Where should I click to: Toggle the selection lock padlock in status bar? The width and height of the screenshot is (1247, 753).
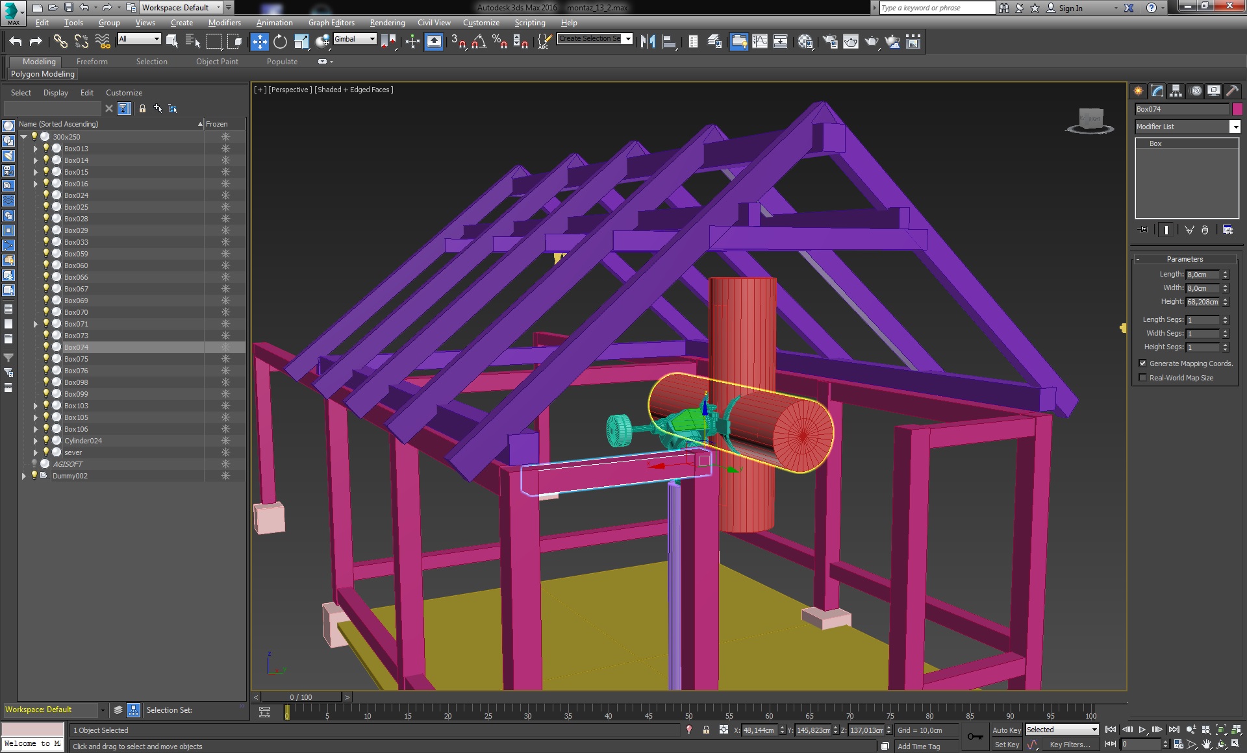706,730
